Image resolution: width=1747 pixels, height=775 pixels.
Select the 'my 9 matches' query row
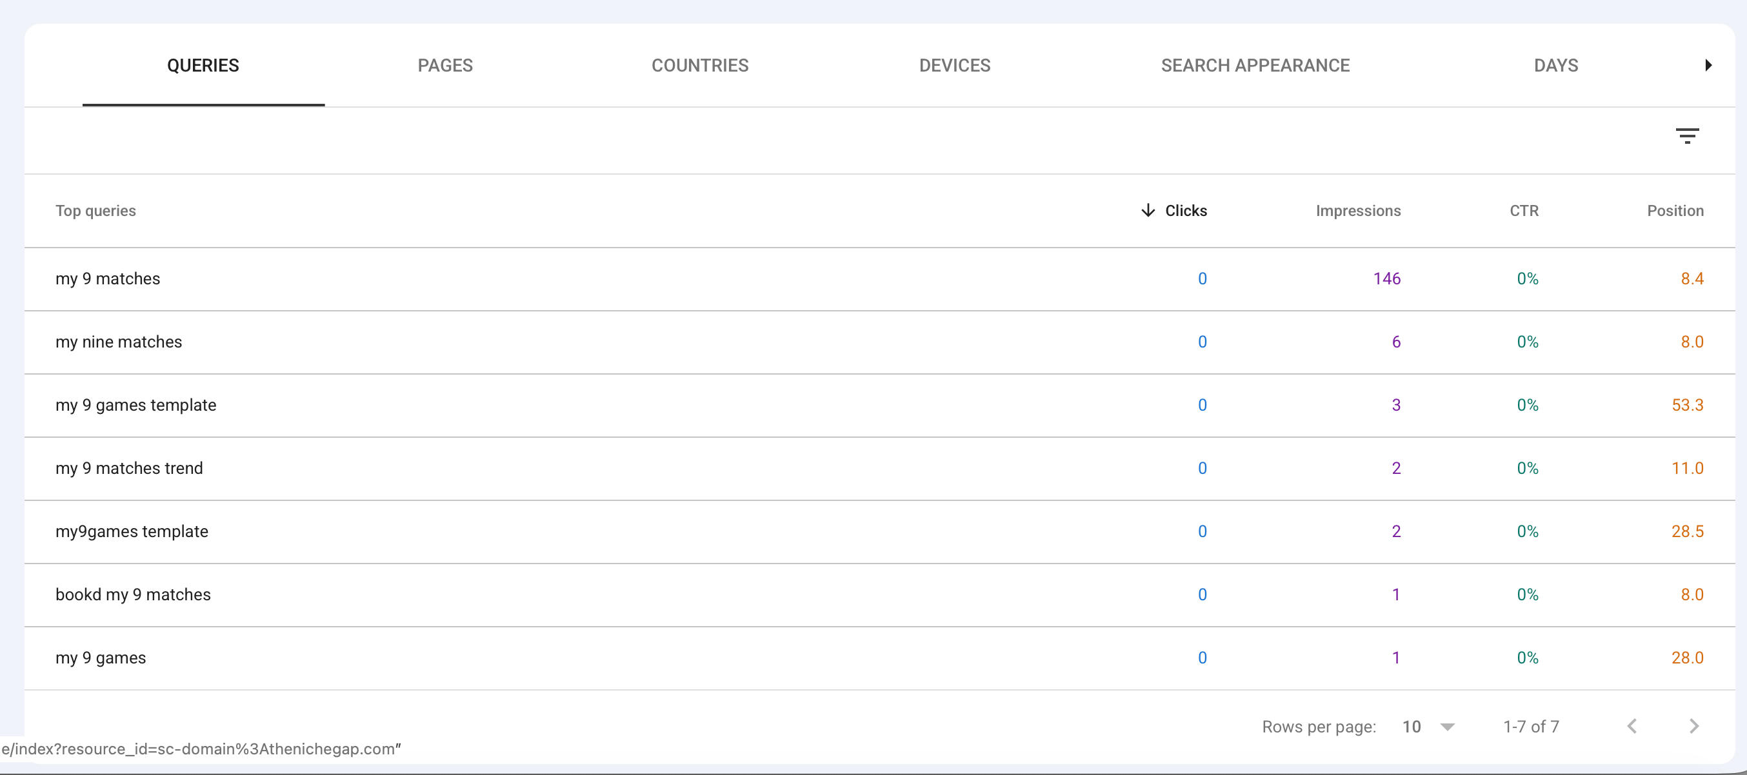[x=879, y=279]
